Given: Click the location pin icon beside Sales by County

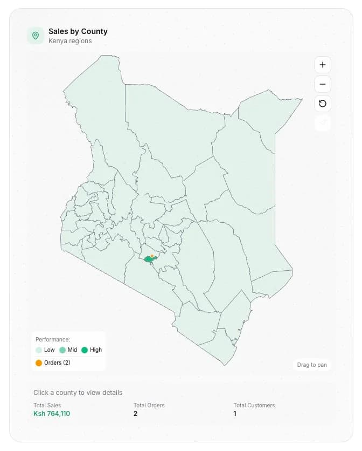Looking at the screenshot, I should point(36,35).
